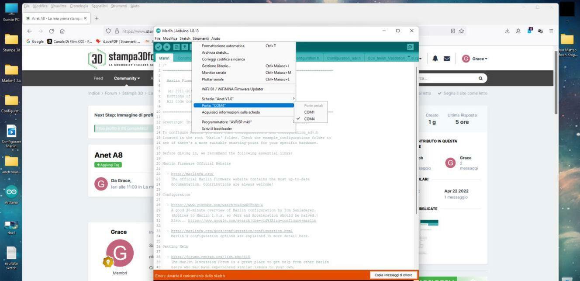Open the Arduino tab list dropdown arrow
Screen dimensions: 580x281
click(x=409, y=57)
